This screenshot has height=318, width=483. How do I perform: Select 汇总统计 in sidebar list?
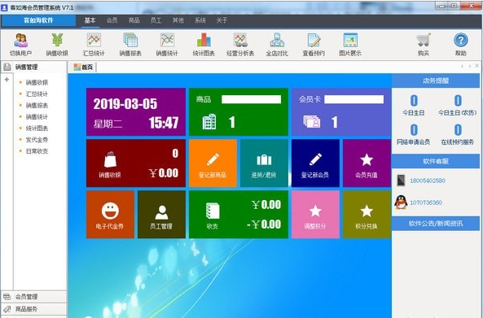click(x=37, y=94)
